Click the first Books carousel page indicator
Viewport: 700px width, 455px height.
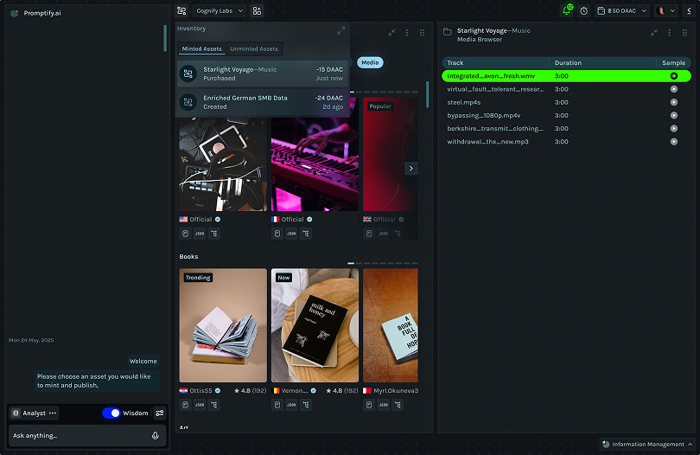[351, 263]
